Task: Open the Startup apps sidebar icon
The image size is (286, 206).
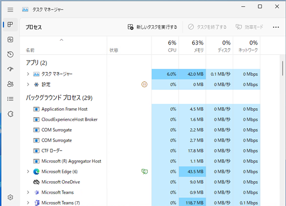Action: [x=10, y=69]
